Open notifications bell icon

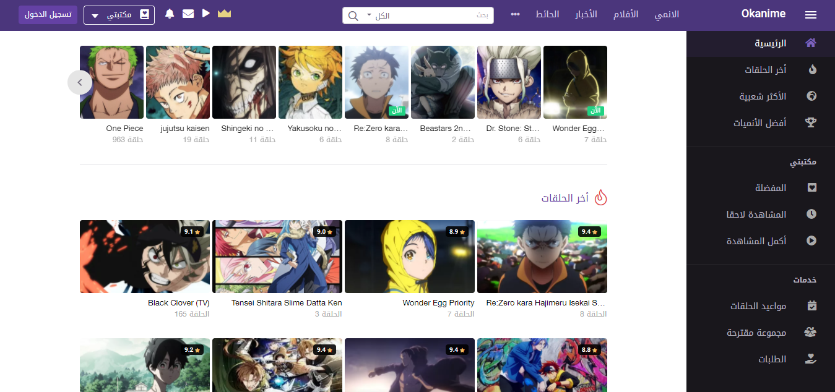coord(170,14)
